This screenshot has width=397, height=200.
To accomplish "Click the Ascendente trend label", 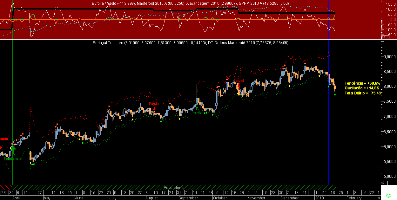I will point(174,187).
